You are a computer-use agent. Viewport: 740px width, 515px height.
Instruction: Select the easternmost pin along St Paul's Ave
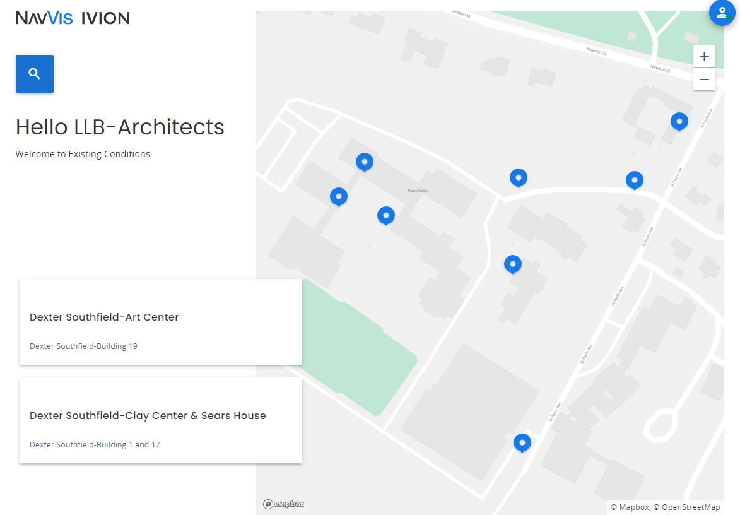coord(635,180)
